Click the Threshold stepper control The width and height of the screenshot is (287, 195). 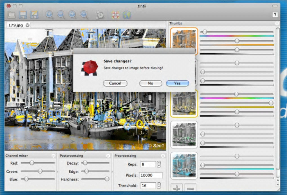(159, 186)
